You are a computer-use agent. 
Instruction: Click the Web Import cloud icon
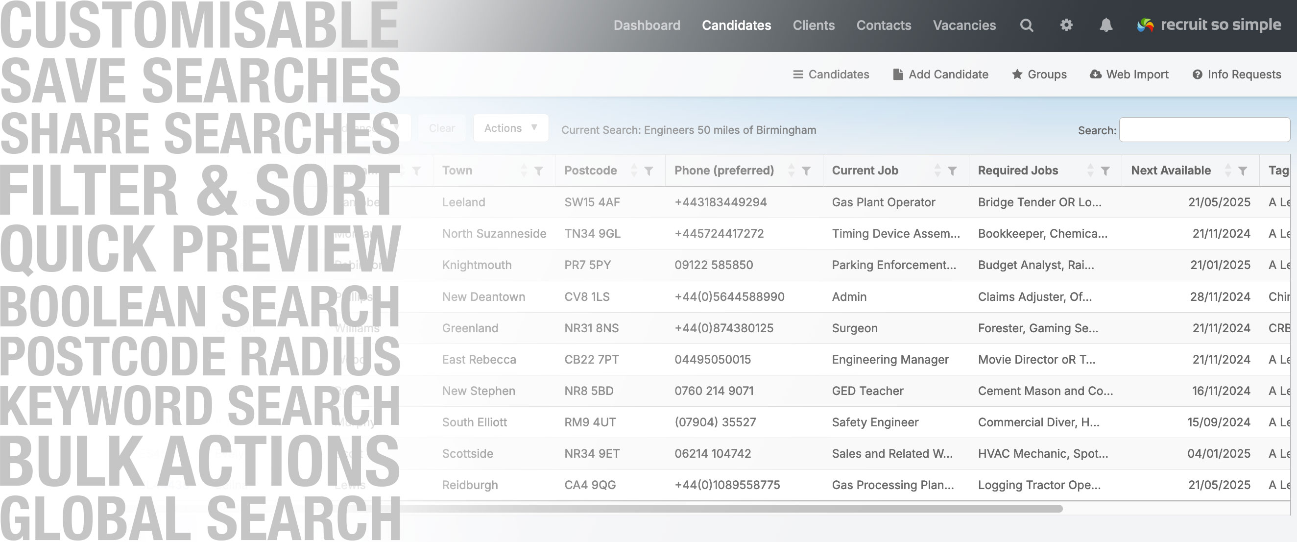pyautogui.click(x=1095, y=74)
